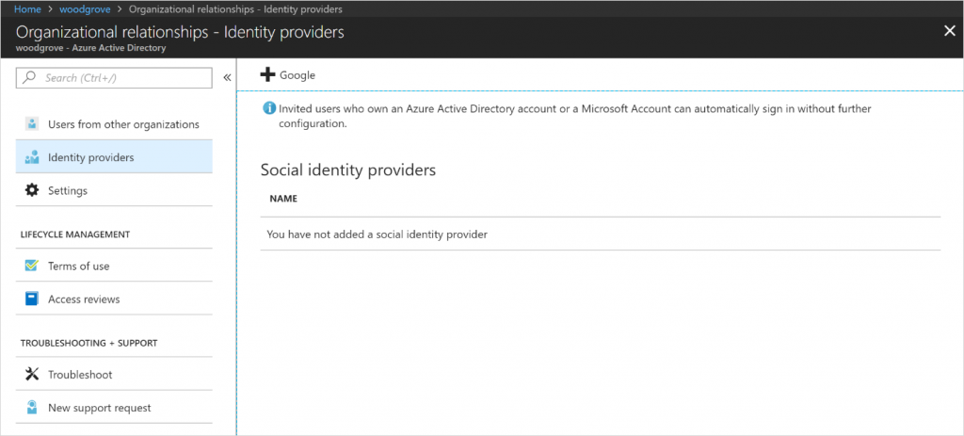Screen dimensions: 964x436
Task: Click the Access reviews icon
Action: pyautogui.click(x=31, y=299)
